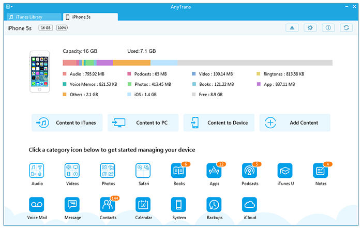This screenshot has height=229, width=362.
Task: Click Content to iTunes button
Action: 67,123
